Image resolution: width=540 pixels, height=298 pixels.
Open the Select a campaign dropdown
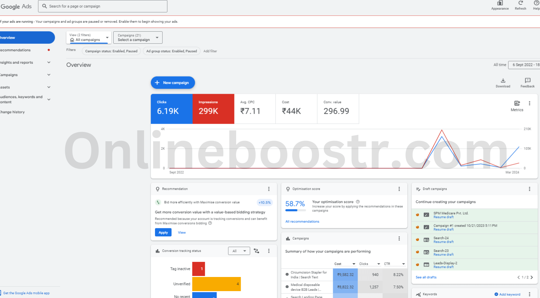click(x=137, y=37)
